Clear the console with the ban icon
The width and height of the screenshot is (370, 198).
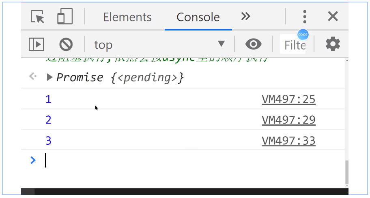[66, 44]
